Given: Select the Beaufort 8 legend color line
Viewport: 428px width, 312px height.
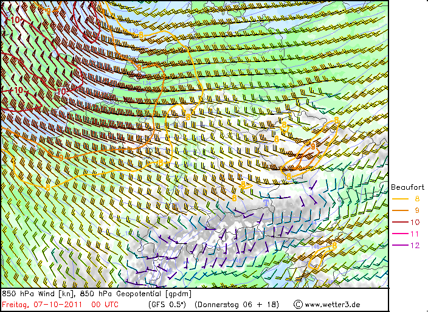Looking at the screenshot, I should (401, 199).
